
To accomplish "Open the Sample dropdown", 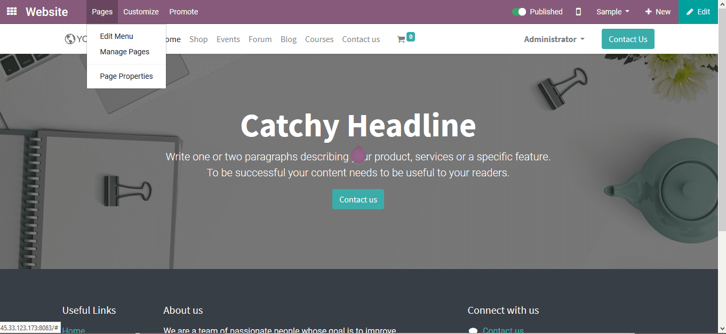I will [612, 11].
